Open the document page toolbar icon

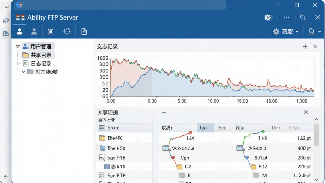[x=84, y=31]
